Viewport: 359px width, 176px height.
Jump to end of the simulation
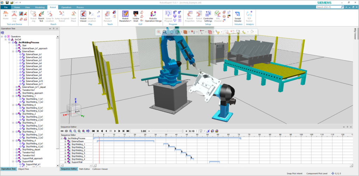pyautogui.click(x=128, y=131)
